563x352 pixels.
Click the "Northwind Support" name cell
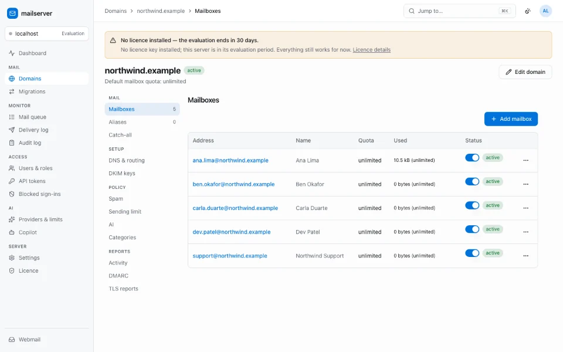320,256
